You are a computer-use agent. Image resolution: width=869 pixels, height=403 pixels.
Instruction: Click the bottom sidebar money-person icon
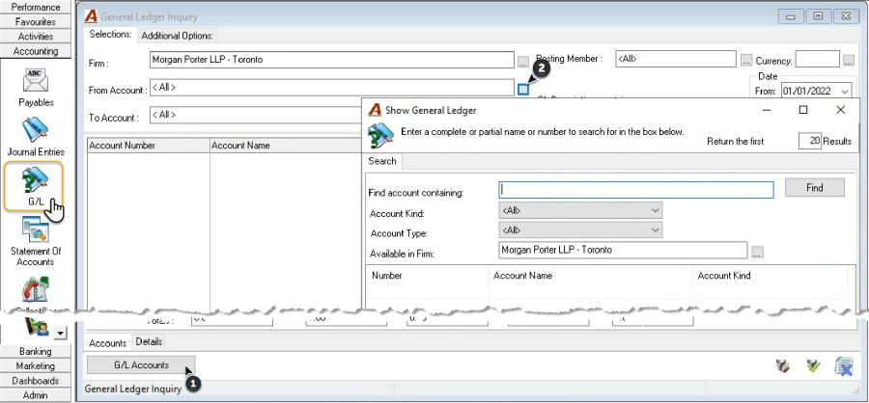(36, 328)
